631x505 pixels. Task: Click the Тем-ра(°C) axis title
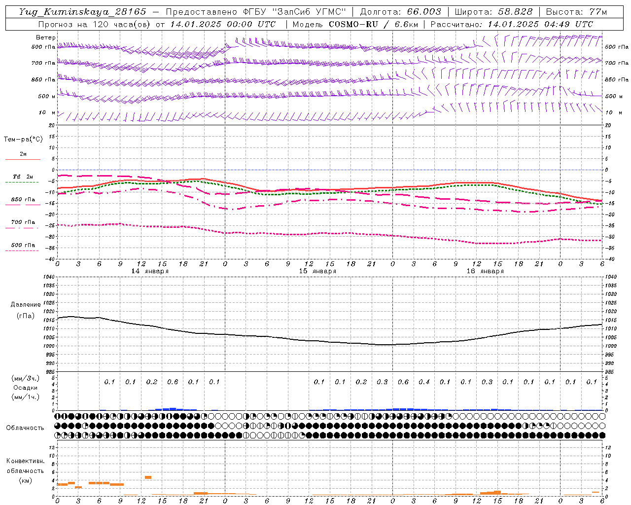click(23, 140)
